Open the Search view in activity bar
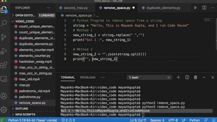217x122 pixels. click(4, 23)
